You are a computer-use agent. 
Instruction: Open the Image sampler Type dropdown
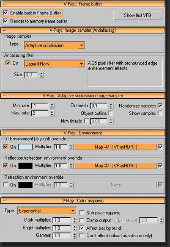pyautogui.click(x=55, y=45)
